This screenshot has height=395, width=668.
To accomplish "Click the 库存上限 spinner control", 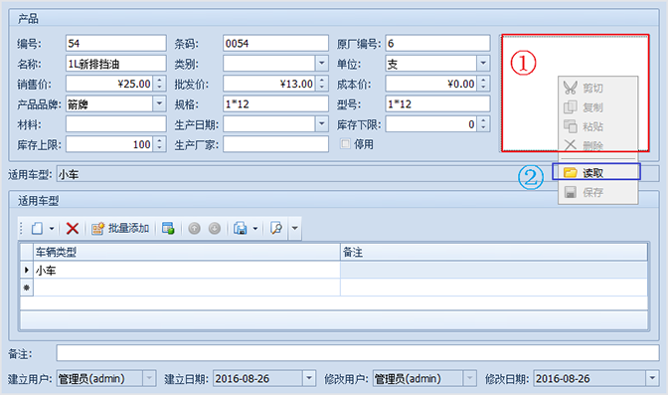I will [x=159, y=144].
